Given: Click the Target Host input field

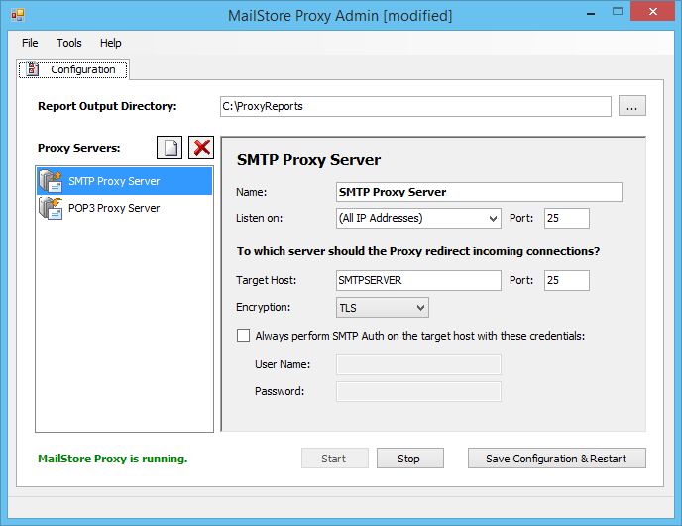Looking at the screenshot, I should pyautogui.click(x=418, y=280).
